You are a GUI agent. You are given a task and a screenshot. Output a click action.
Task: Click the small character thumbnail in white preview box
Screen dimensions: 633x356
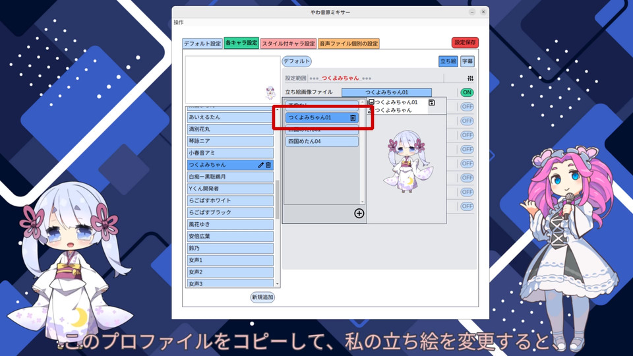(270, 93)
